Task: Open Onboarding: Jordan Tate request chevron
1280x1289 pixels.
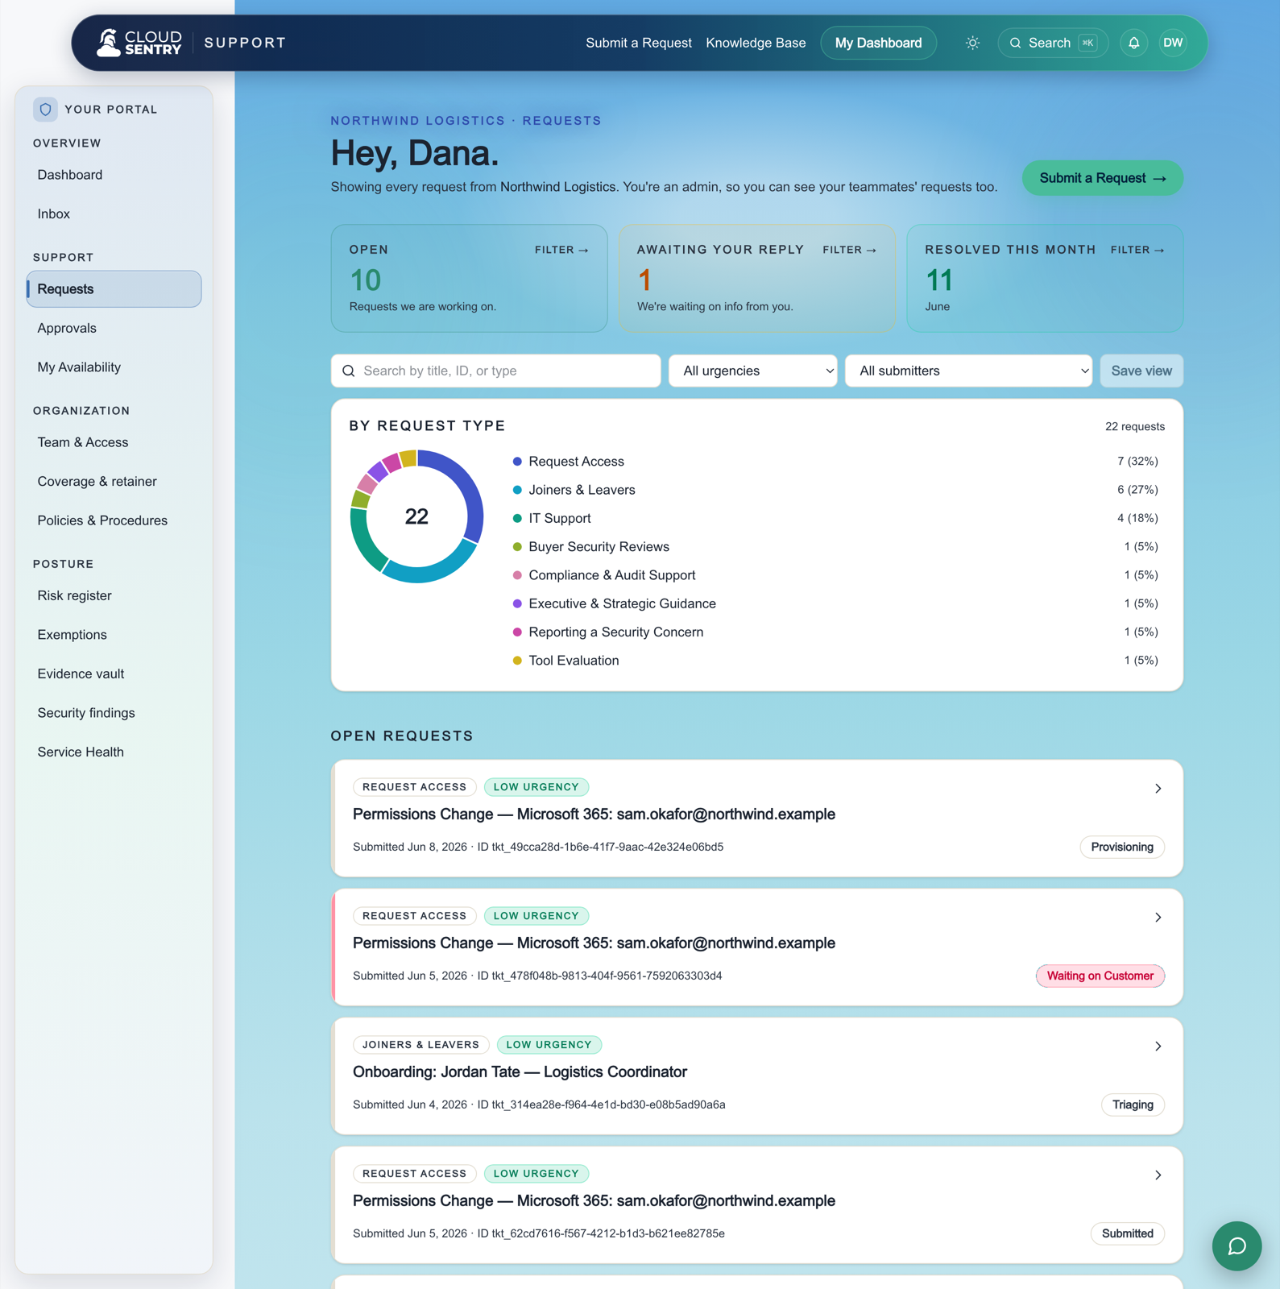Action: pyautogui.click(x=1158, y=1046)
